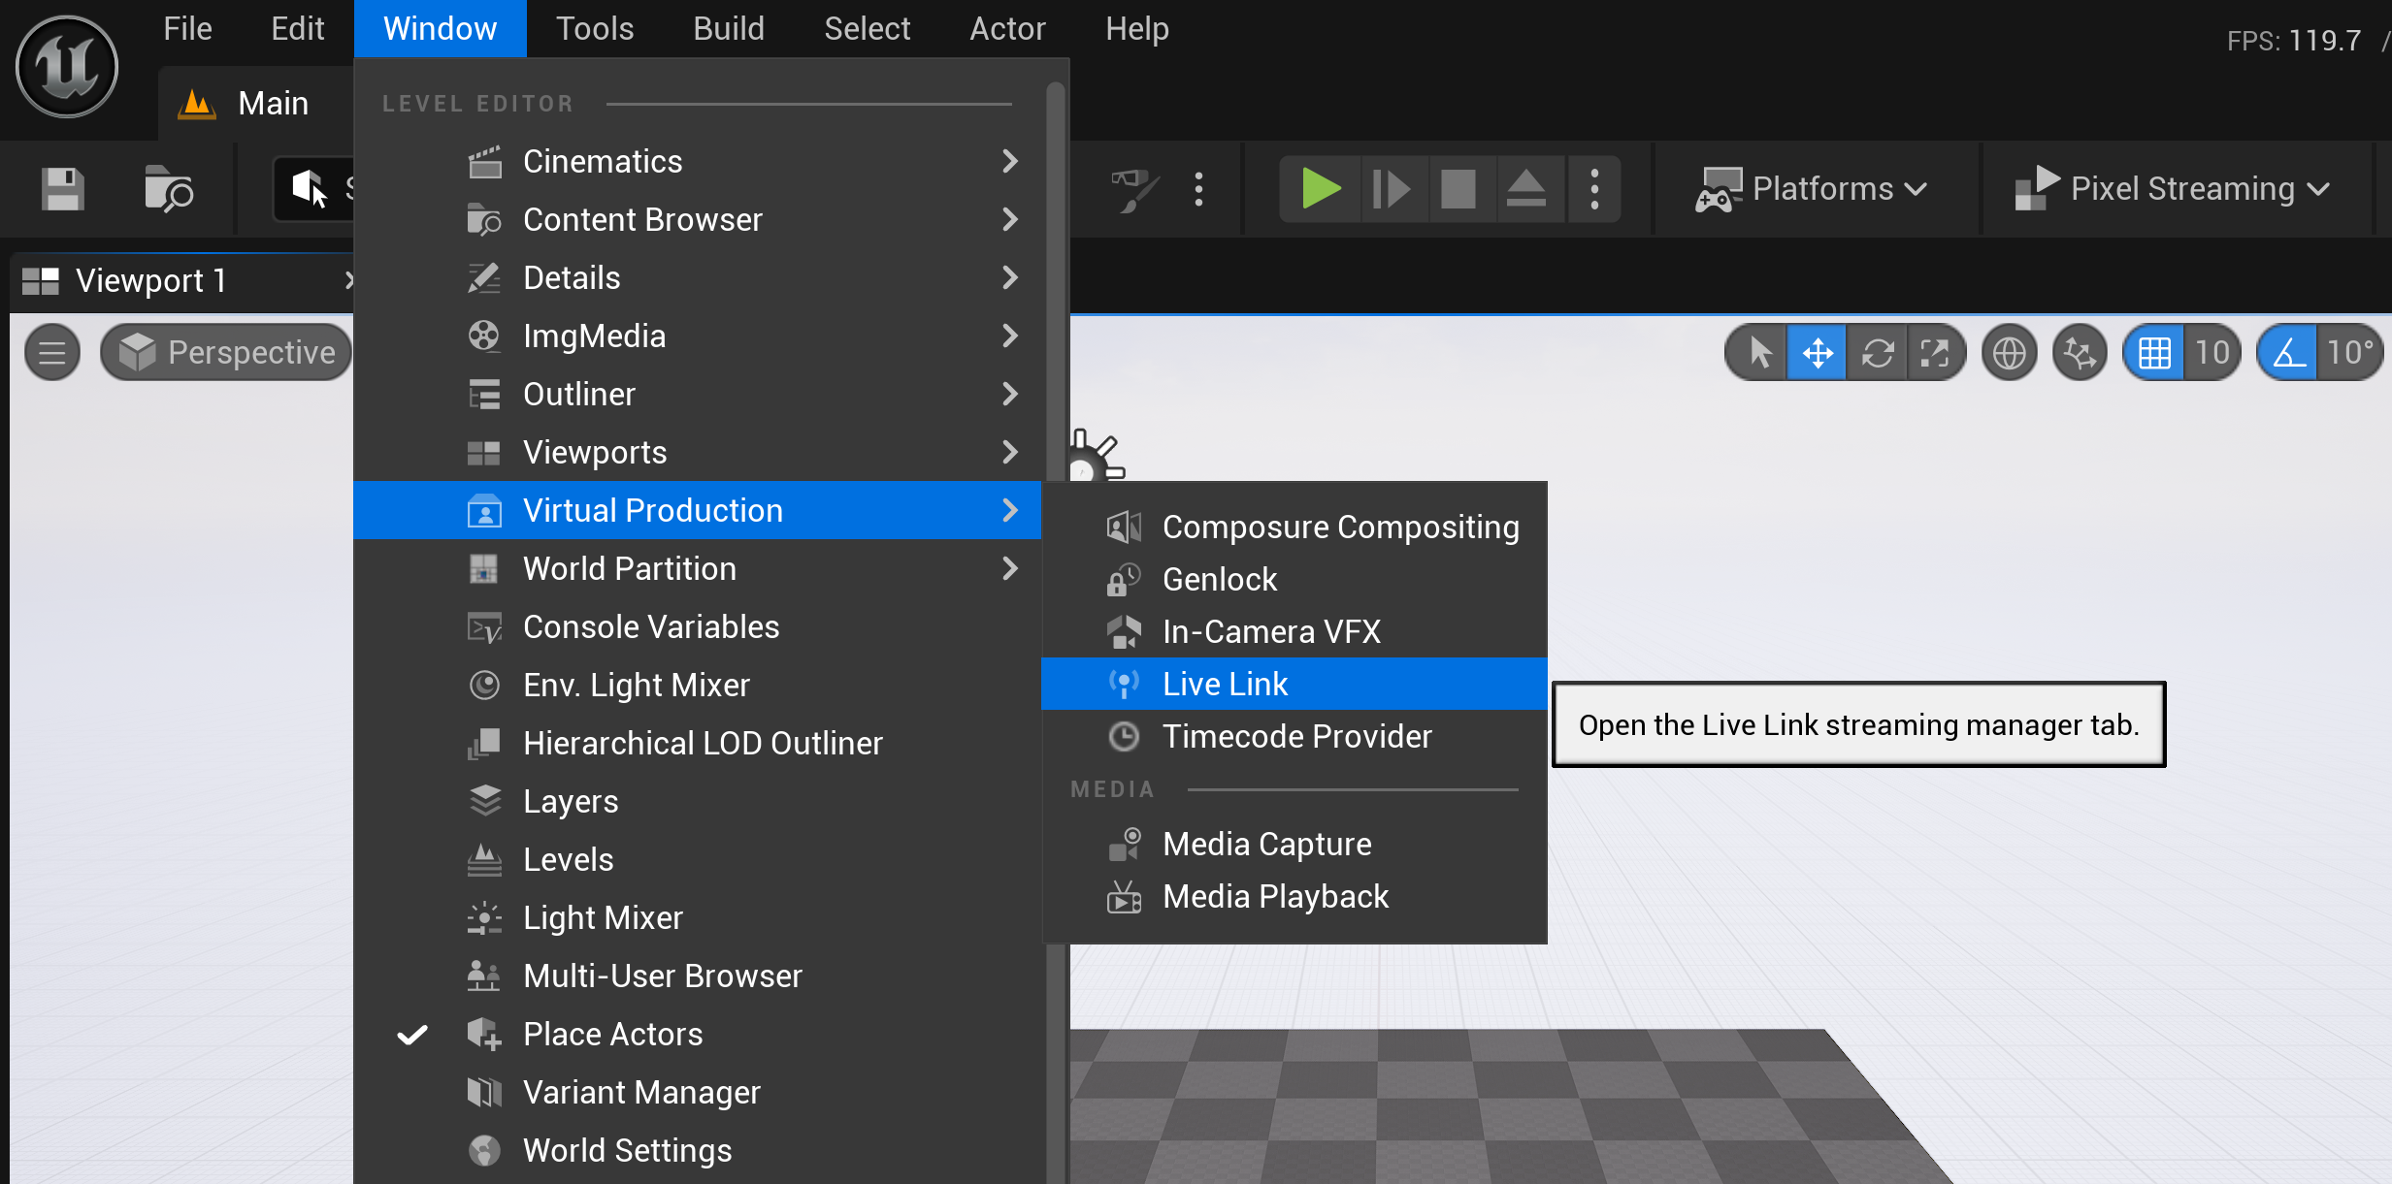Image resolution: width=2392 pixels, height=1184 pixels.
Task: Click the Unreal Engine logo icon
Action: 67,68
